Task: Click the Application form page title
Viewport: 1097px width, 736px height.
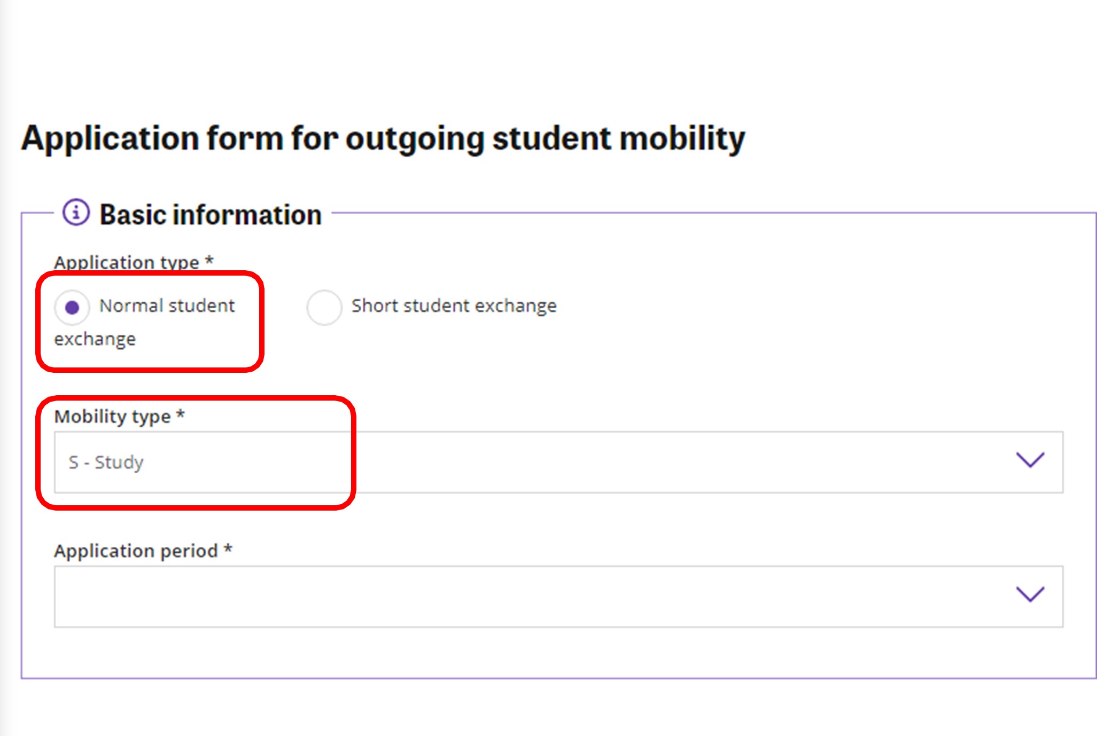Action: (383, 138)
